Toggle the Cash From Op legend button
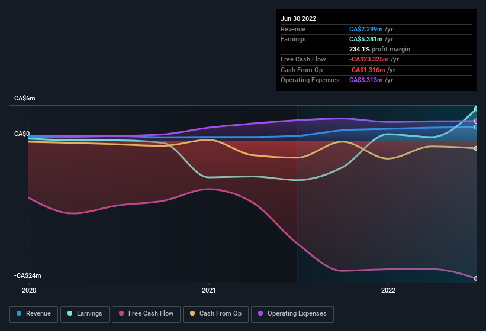 coord(215,314)
